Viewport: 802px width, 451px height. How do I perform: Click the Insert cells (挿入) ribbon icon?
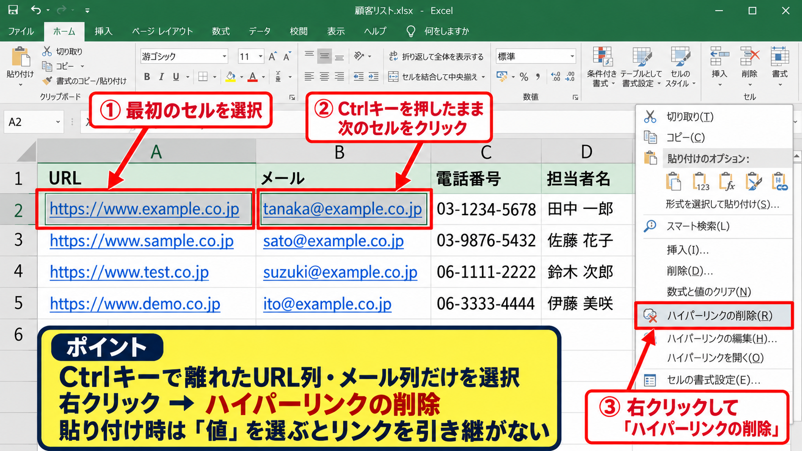(x=719, y=57)
